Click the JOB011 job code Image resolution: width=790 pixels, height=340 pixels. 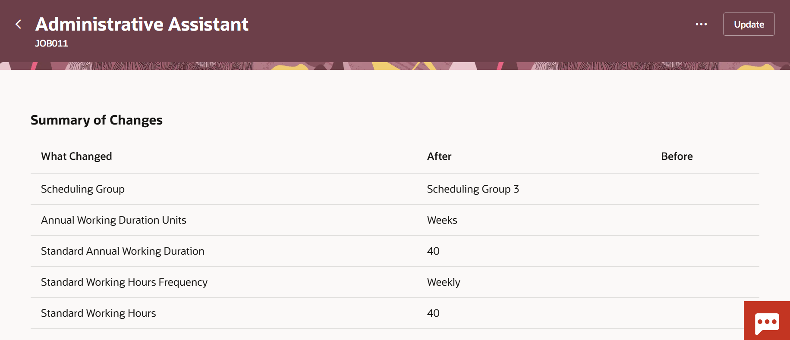(x=52, y=44)
